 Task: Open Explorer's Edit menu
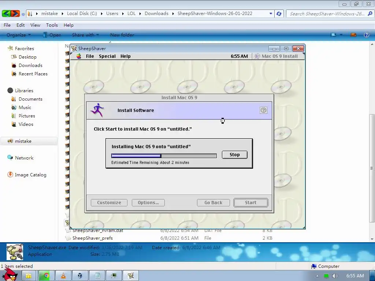click(x=21, y=25)
